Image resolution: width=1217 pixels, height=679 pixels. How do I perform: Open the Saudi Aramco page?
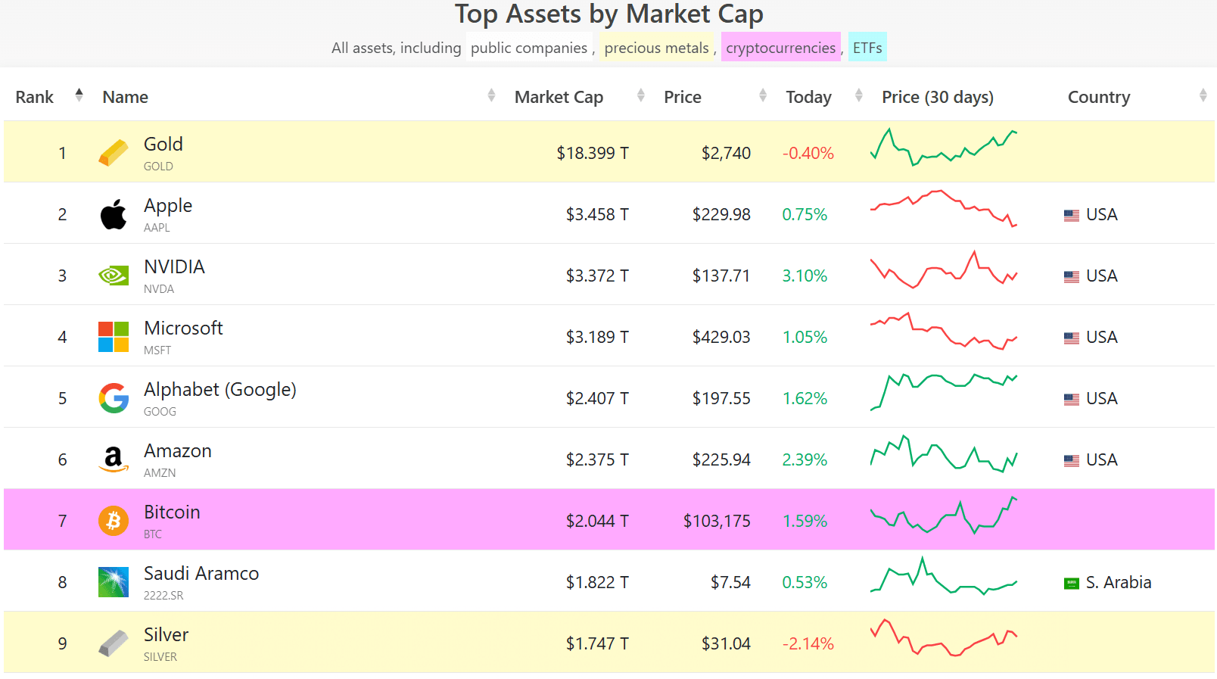coord(201,573)
